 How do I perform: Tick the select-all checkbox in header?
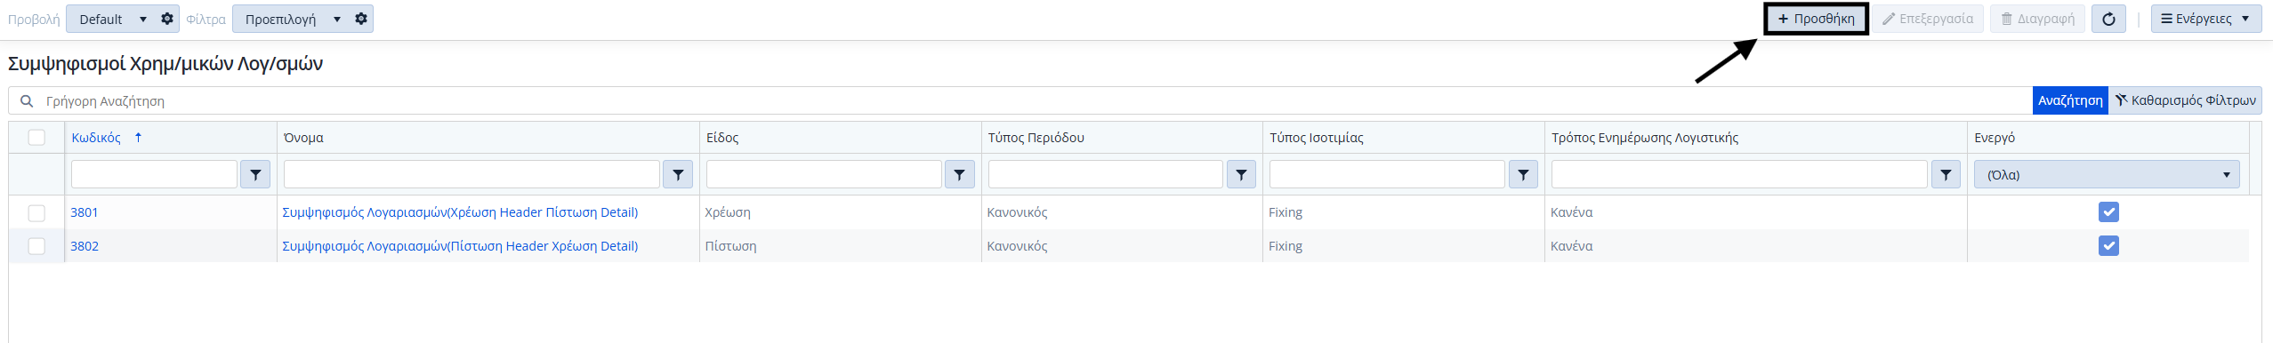[36, 137]
